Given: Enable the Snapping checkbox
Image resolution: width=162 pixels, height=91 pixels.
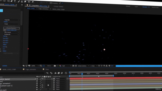Looking at the screenshot, I should [x=51, y=3].
